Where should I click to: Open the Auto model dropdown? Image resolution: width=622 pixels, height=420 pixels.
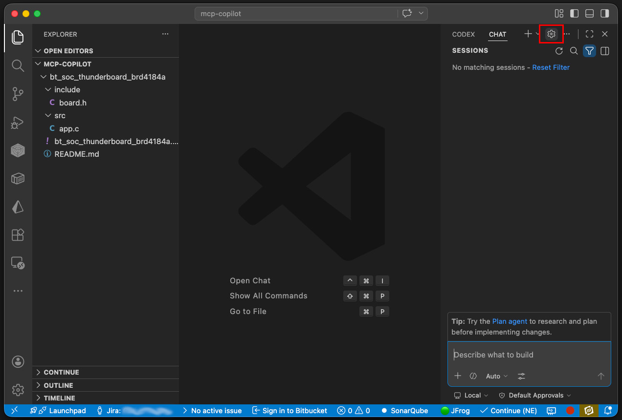click(497, 376)
